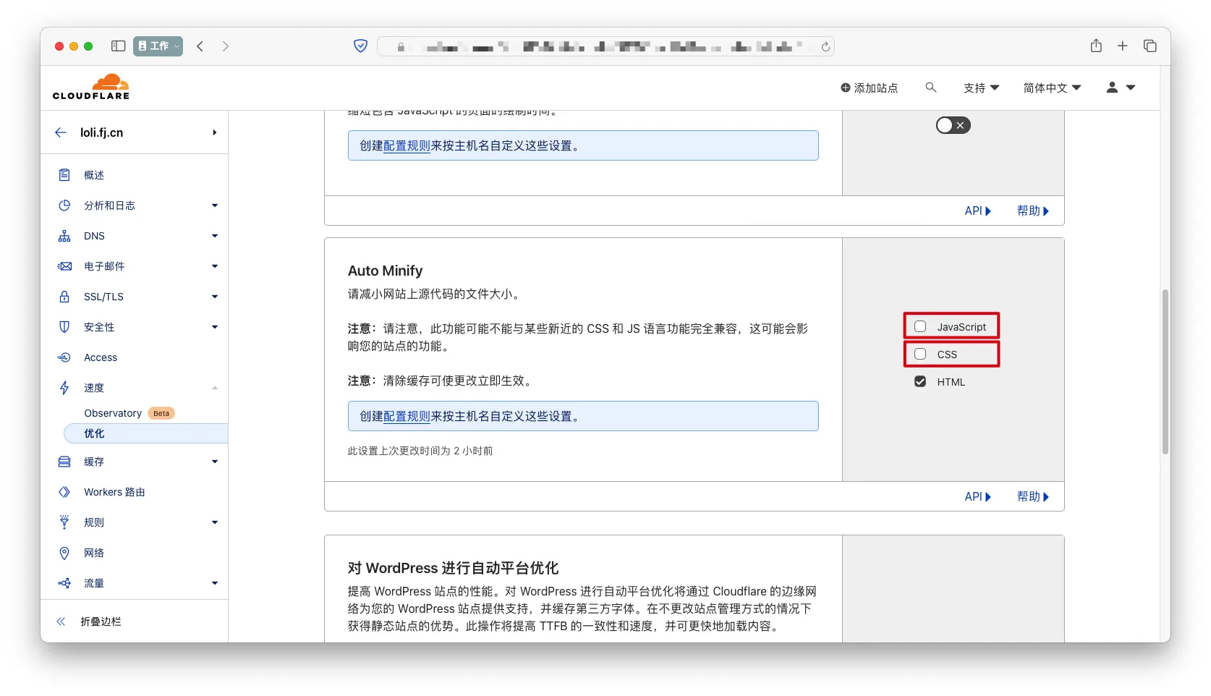Image resolution: width=1211 pixels, height=696 pixels.
Task: Click the Safari privacy shield icon
Action: point(360,46)
